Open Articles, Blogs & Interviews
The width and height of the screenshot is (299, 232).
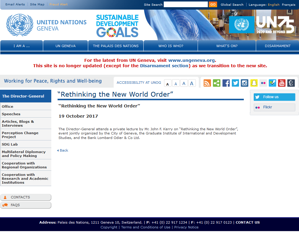26,123
